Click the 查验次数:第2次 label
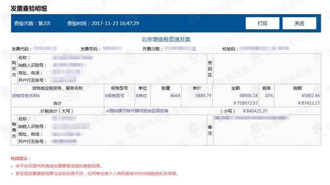 [32, 24]
